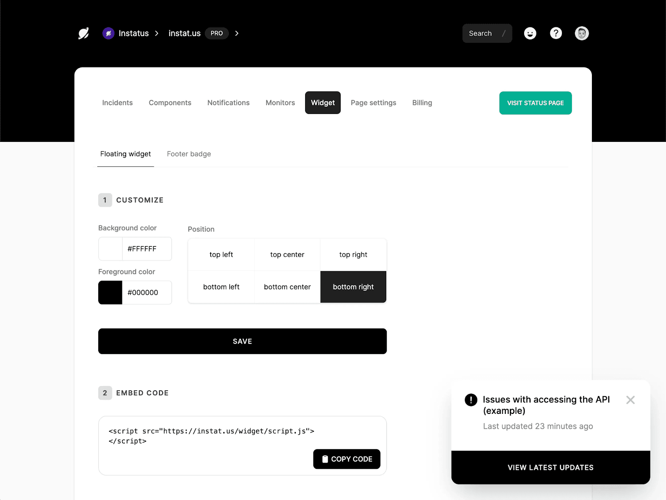Click inside the embed script code box
666x500 pixels.
pos(242,446)
